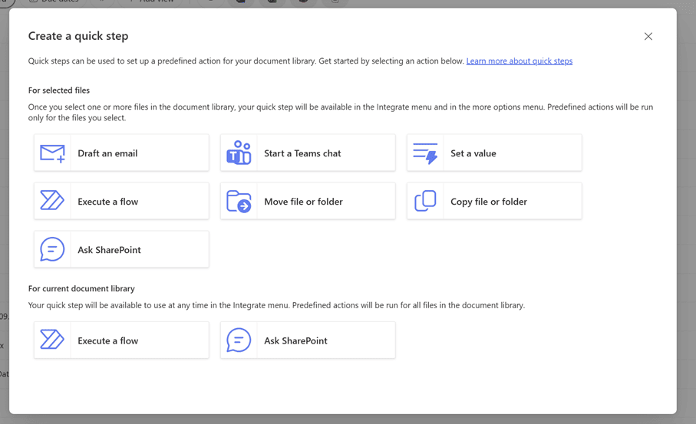Click the Copy file or folder icon
The image size is (696, 424).
[x=425, y=201]
